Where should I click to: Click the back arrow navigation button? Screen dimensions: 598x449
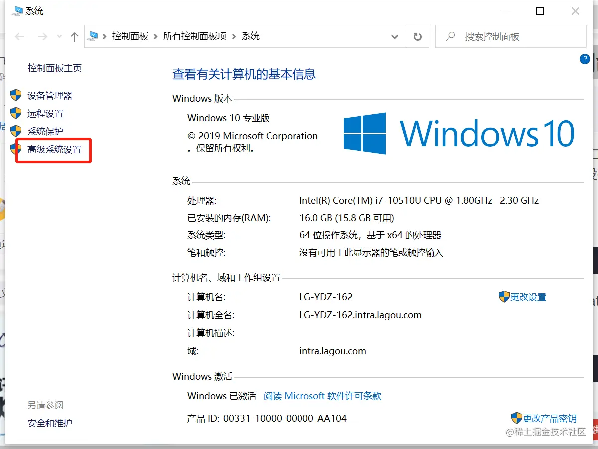(x=20, y=36)
